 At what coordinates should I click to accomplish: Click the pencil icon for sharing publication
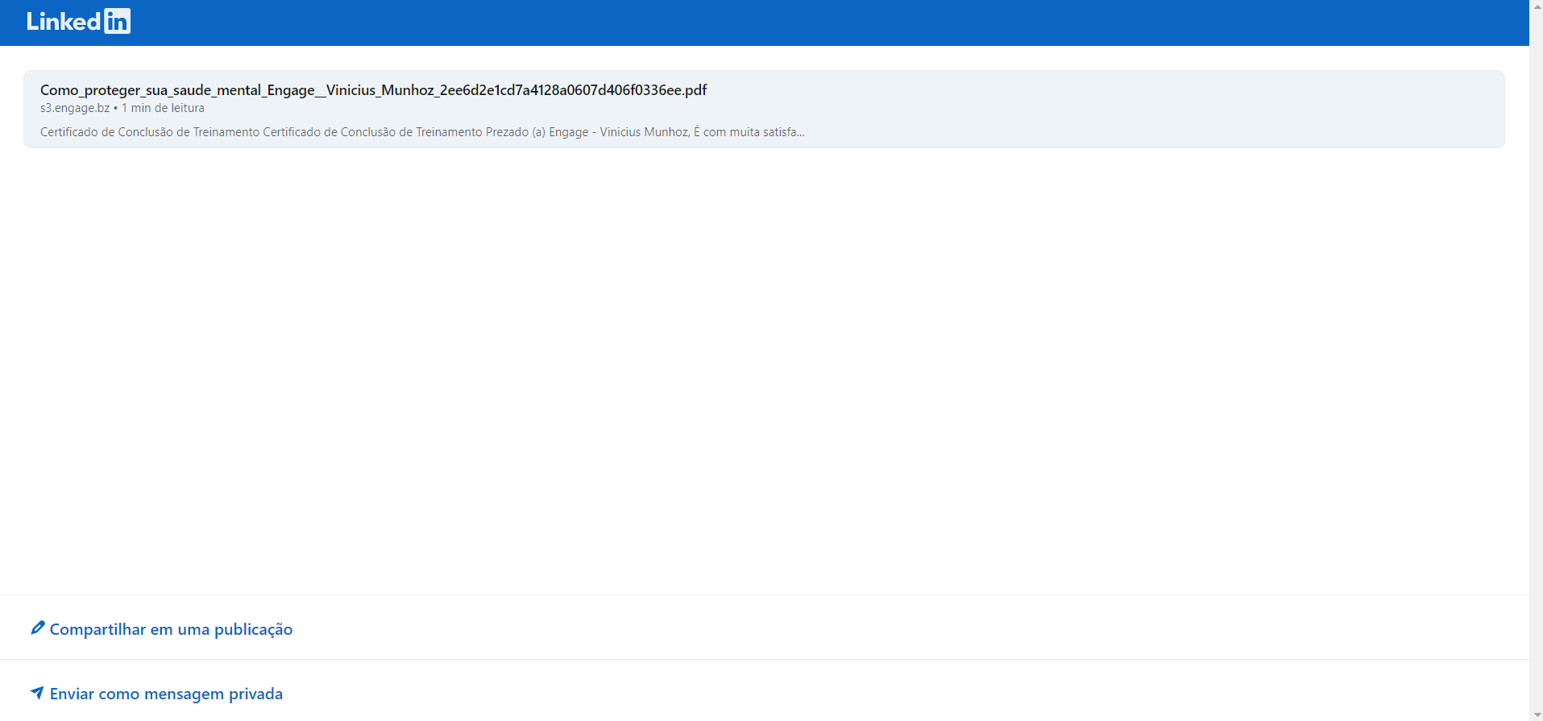(37, 628)
